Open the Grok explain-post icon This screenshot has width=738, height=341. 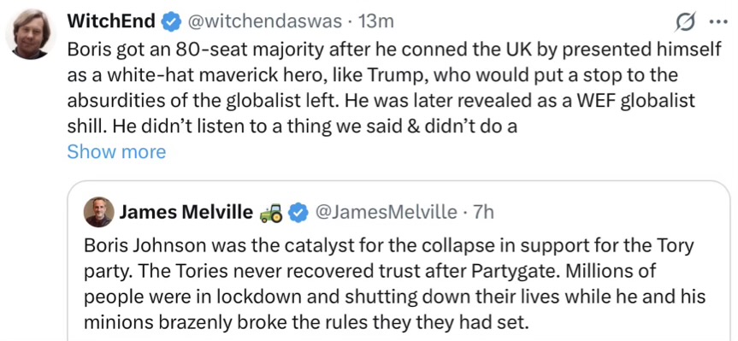click(684, 22)
